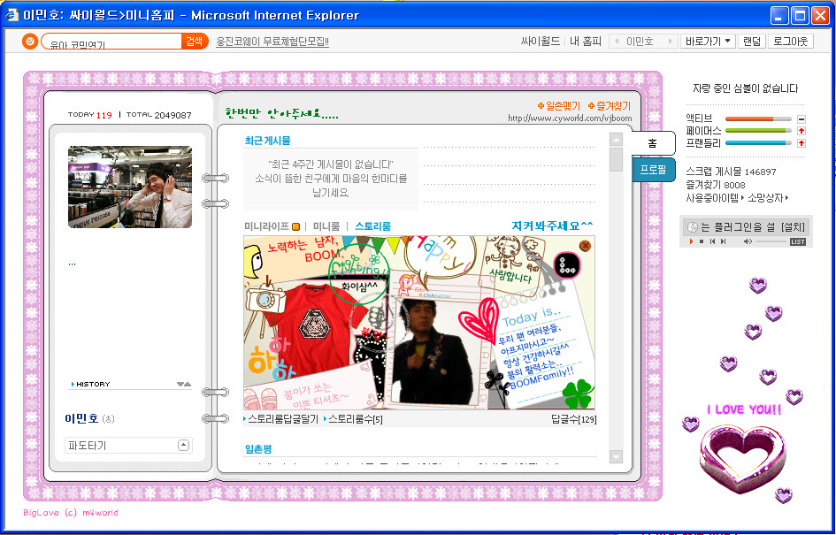
Task: Skip to next track in music player
Action: coord(723,241)
